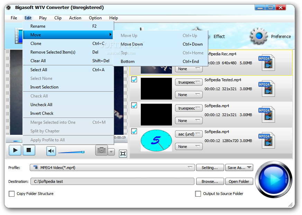Adjust the volume slider

point(71,152)
